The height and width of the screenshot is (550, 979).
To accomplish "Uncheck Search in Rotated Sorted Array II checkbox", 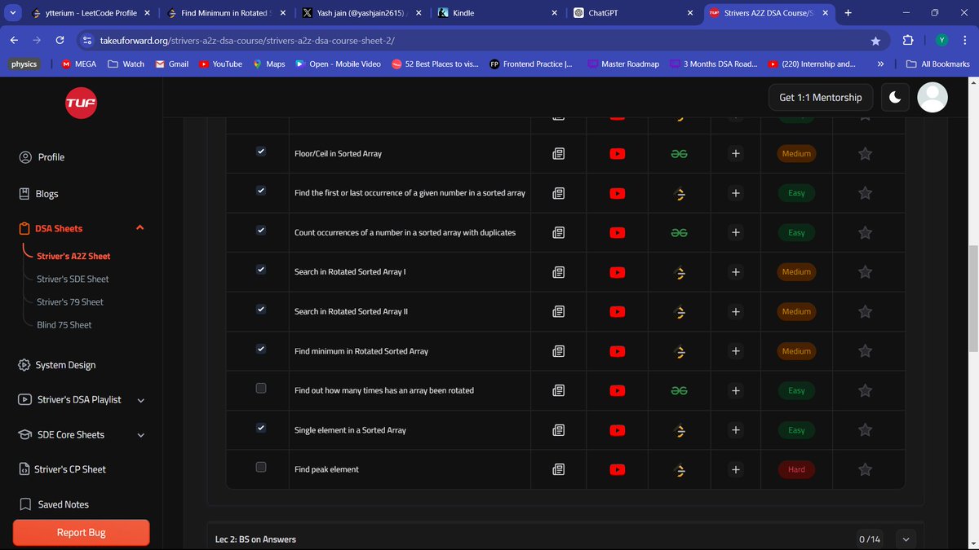I will [261, 310].
